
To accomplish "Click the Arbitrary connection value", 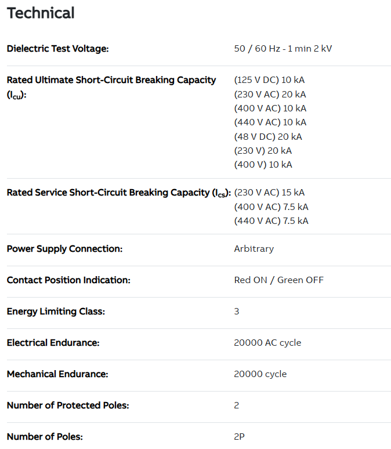I will point(254,249).
